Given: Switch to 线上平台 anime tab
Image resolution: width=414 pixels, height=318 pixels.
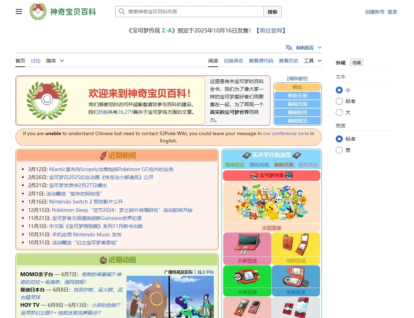Looking at the screenshot, I should click(206, 272).
